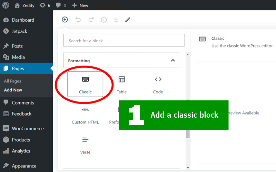Click the Redo arrow in editor toolbar
Viewport: 276px width, 172px height.
tap(91, 20)
